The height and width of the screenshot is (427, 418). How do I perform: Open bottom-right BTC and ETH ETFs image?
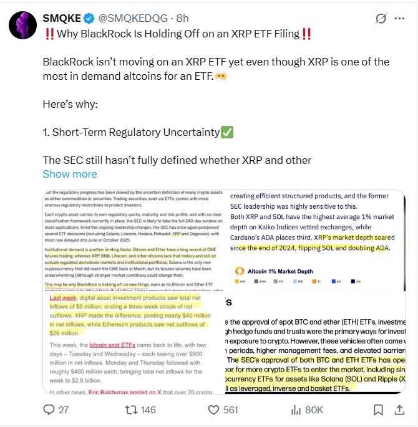pyautogui.click(x=315, y=343)
